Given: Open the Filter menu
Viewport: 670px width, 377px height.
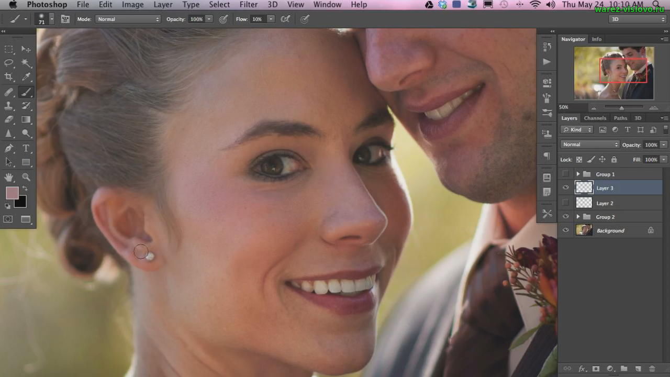Looking at the screenshot, I should click(248, 5).
